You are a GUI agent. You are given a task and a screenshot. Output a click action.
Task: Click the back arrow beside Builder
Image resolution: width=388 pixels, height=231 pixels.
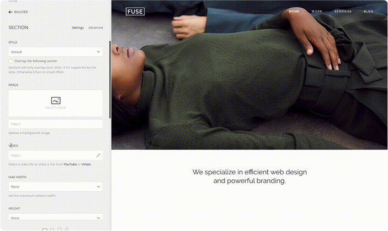point(10,12)
